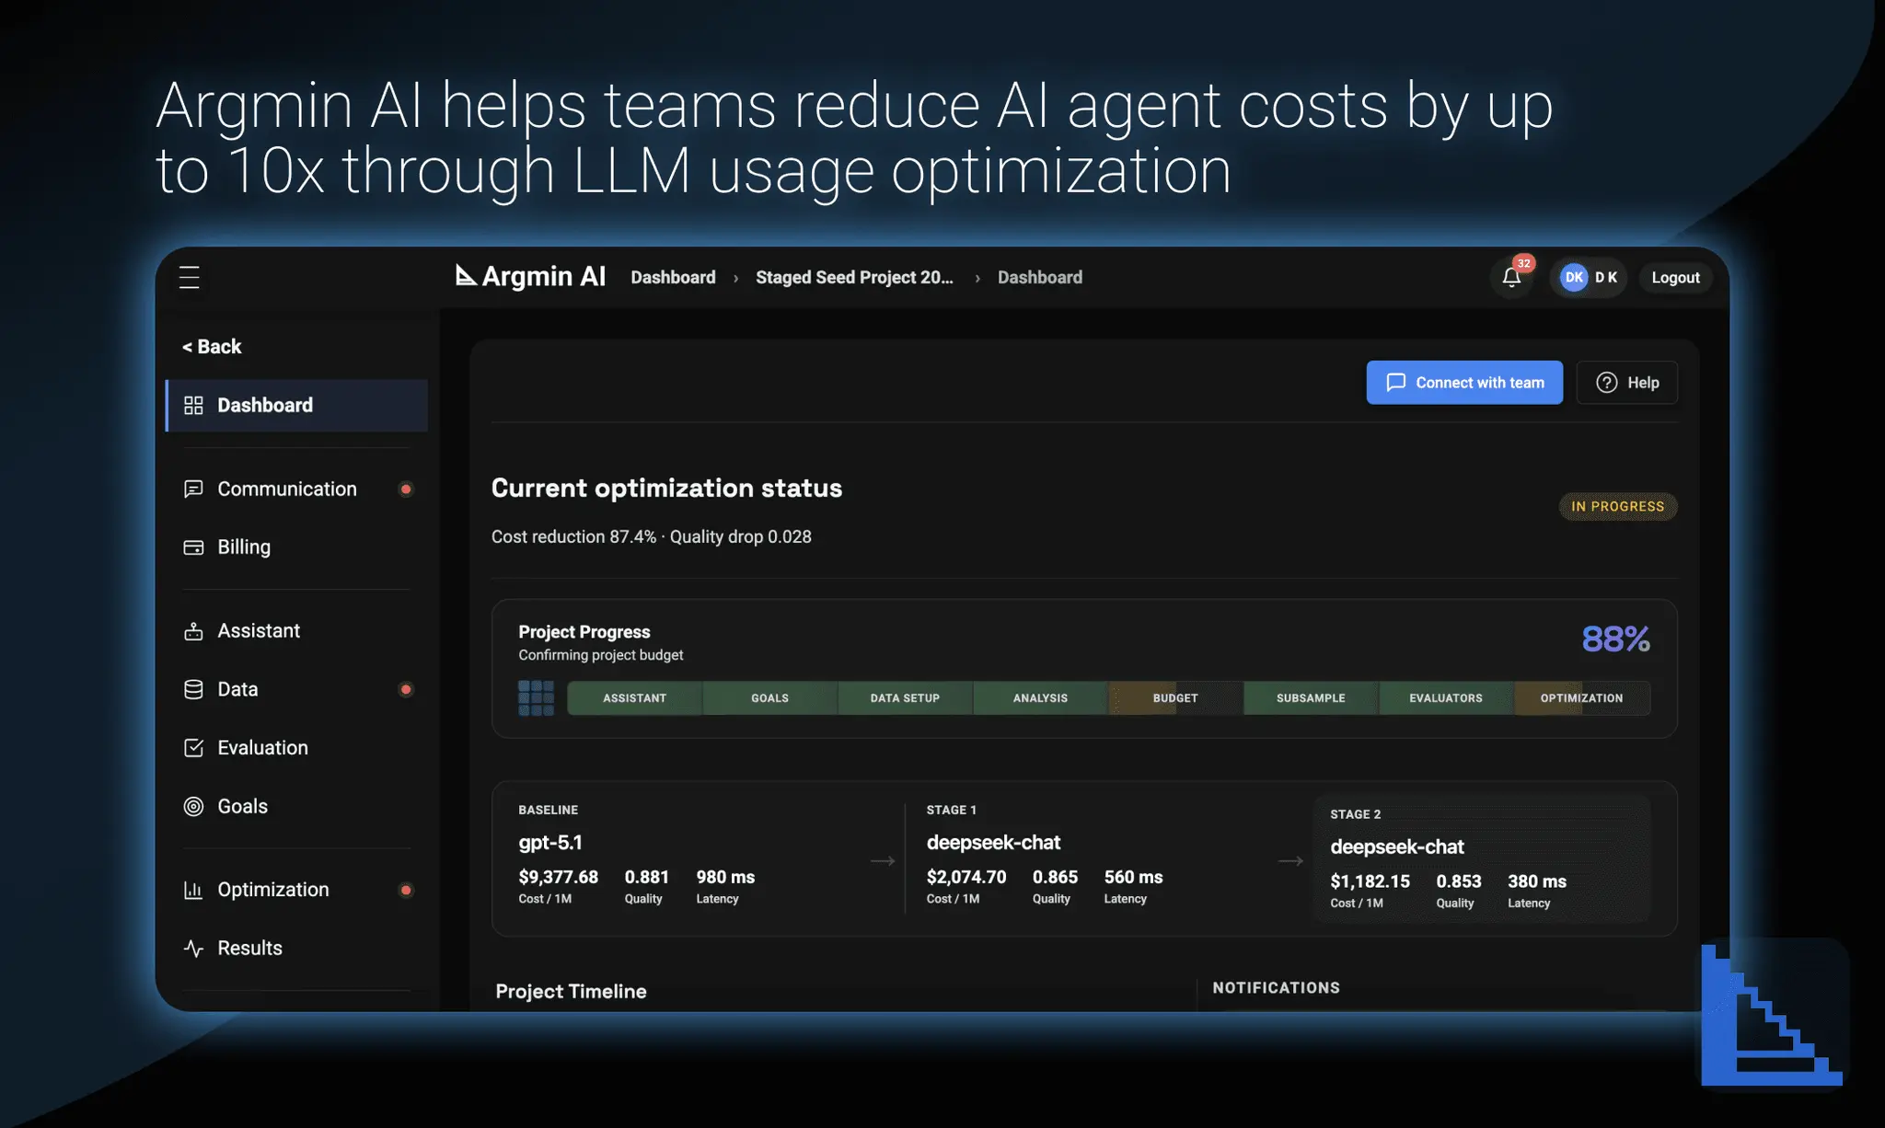Click the GOALS progress stage
Viewport: 1885px width, 1128px height.
769,698
